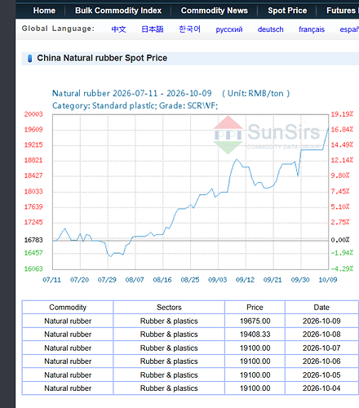Click the price 19408.33 cell
Viewport: 359px width, 408px height.
coord(255,335)
